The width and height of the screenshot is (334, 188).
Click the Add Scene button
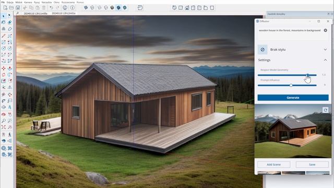tap(273, 164)
